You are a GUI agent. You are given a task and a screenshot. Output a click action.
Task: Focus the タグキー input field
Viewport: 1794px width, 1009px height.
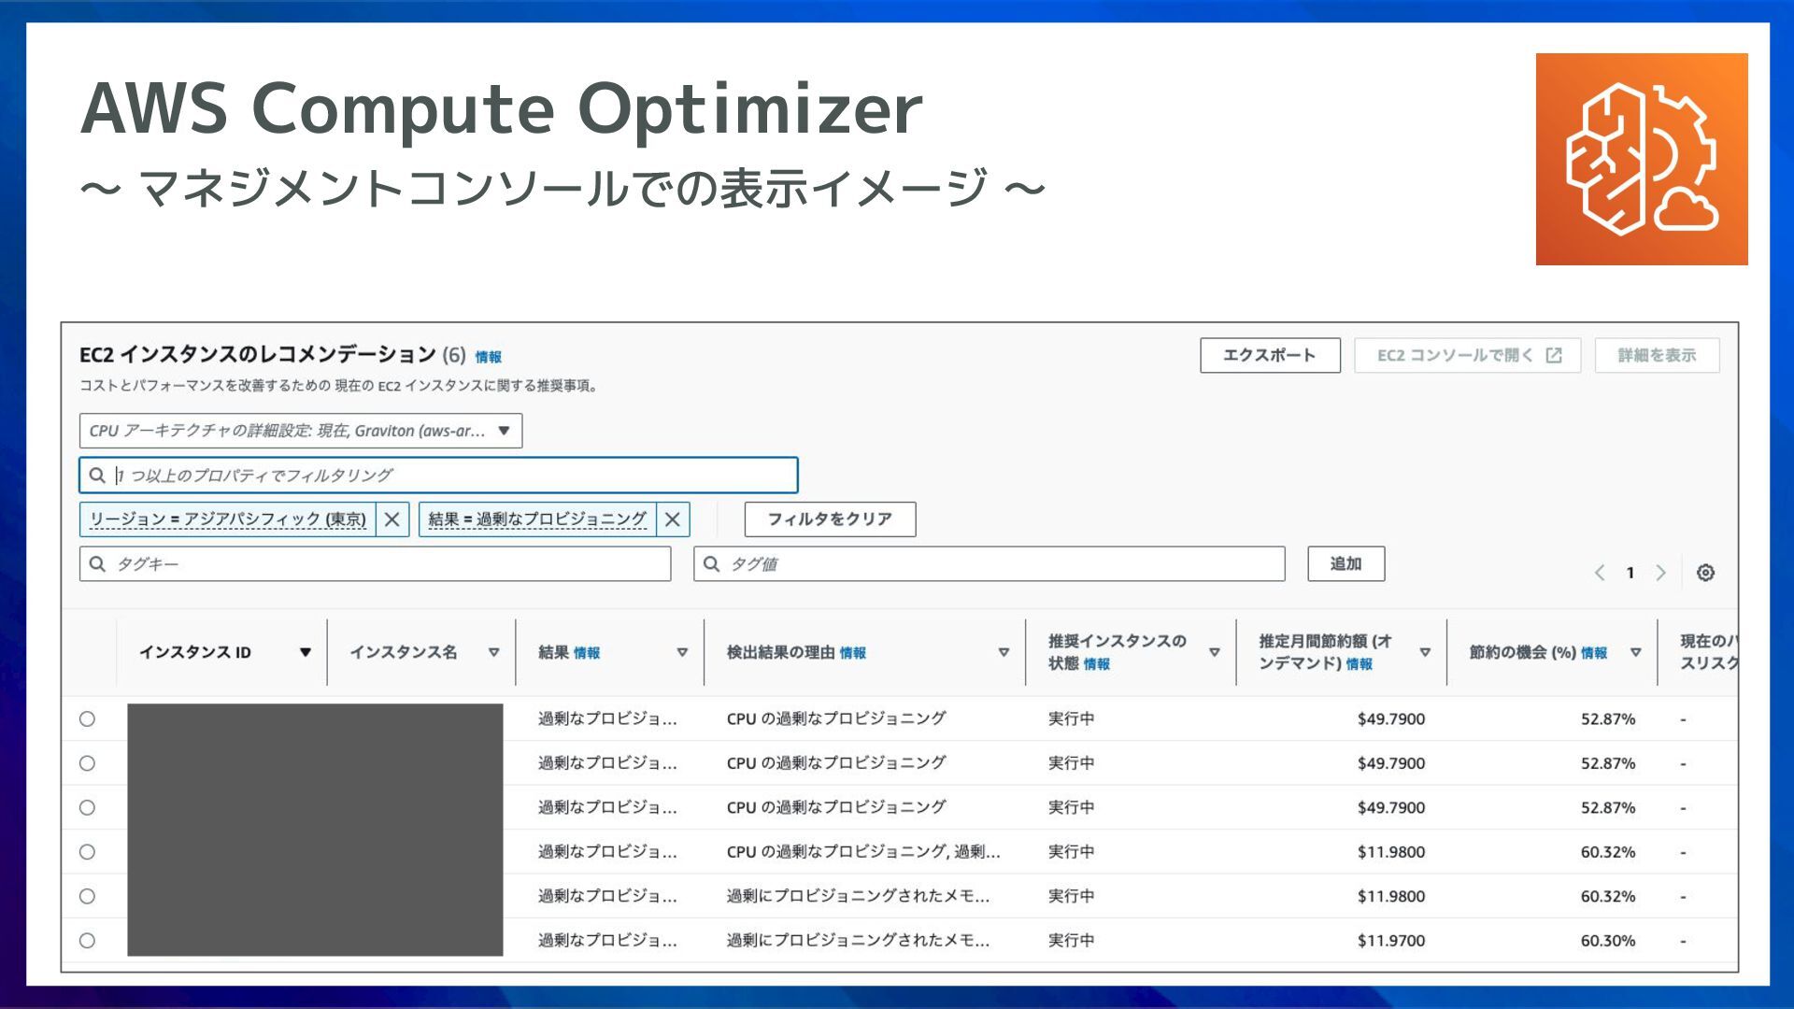(375, 564)
